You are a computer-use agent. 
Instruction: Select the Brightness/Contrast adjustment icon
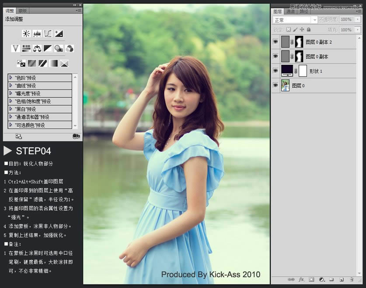(x=26, y=34)
